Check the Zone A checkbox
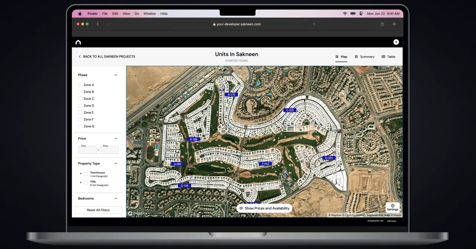 click(x=80, y=85)
